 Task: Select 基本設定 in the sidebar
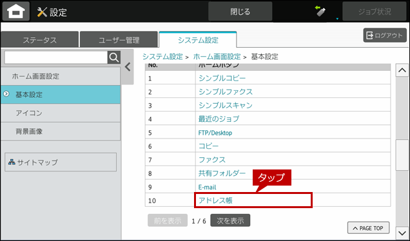coord(61,95)
